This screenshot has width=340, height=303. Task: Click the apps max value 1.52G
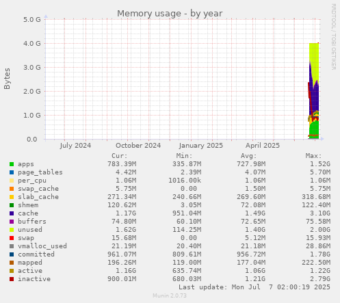[320, 164]
